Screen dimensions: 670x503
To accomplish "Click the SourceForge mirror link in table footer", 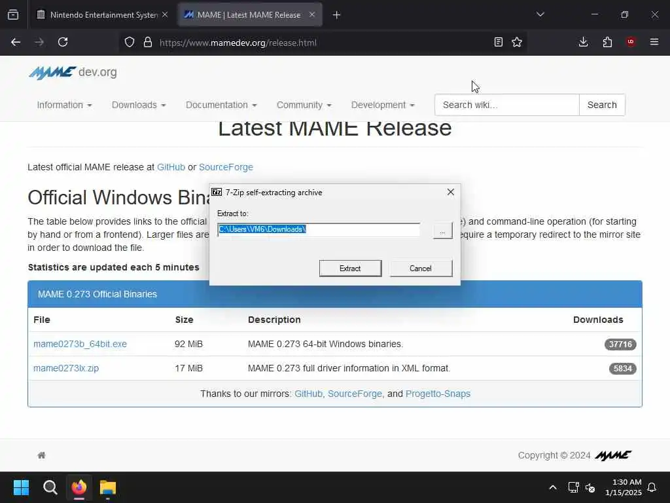I will point(355,394).
